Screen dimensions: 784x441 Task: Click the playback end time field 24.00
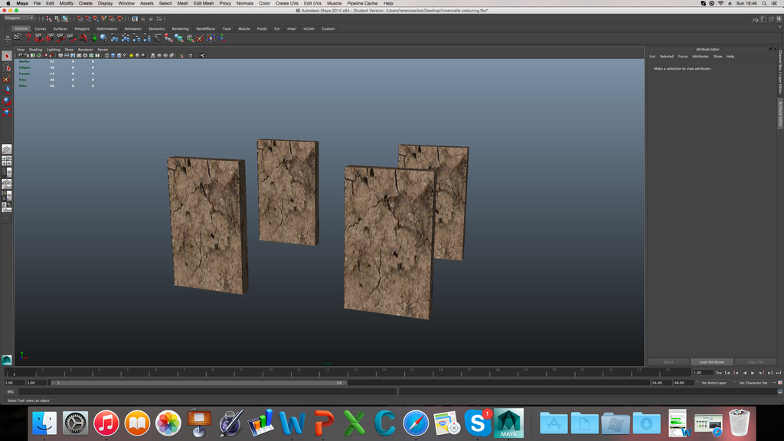point(661,383)
